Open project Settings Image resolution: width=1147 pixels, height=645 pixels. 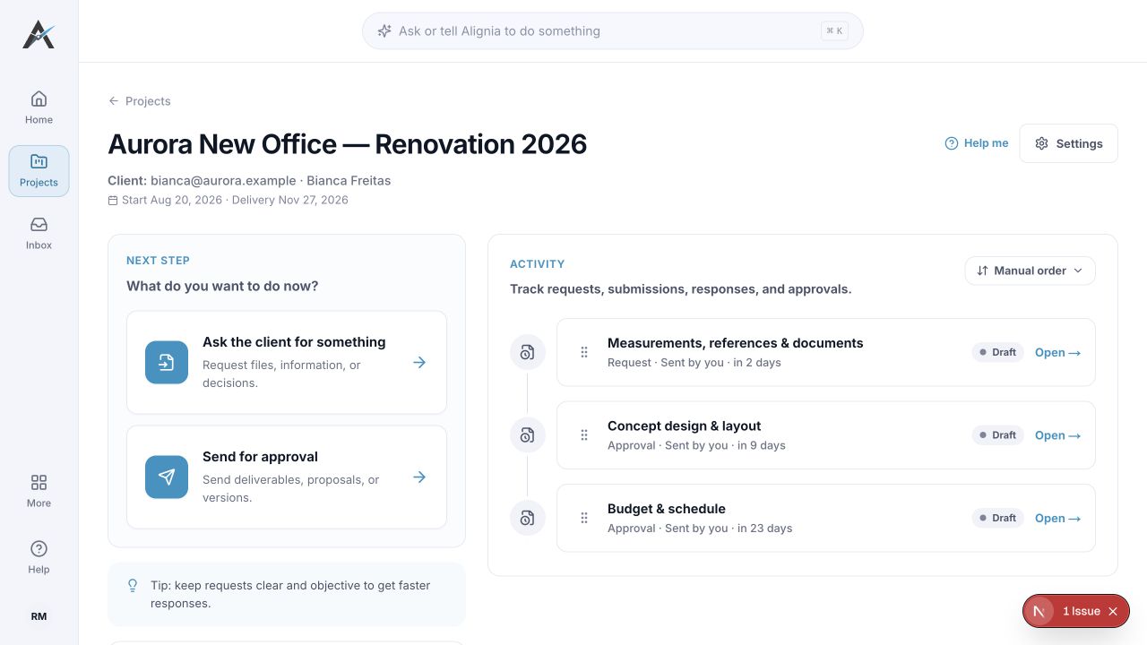pyautogui.click(x=1068, y=143)
